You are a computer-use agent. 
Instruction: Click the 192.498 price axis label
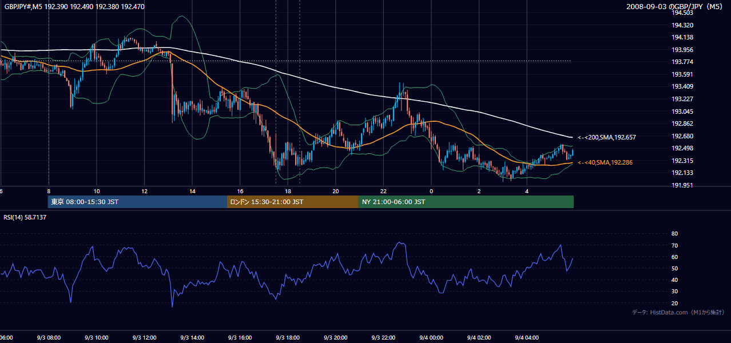[x=682, y=149]
